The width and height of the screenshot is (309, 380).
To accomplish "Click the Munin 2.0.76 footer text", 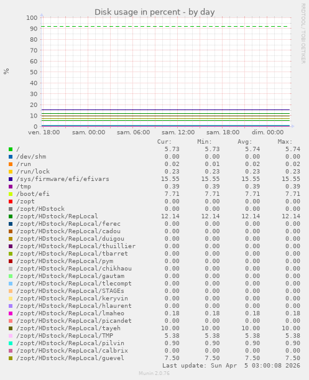I will pos(154,373).
